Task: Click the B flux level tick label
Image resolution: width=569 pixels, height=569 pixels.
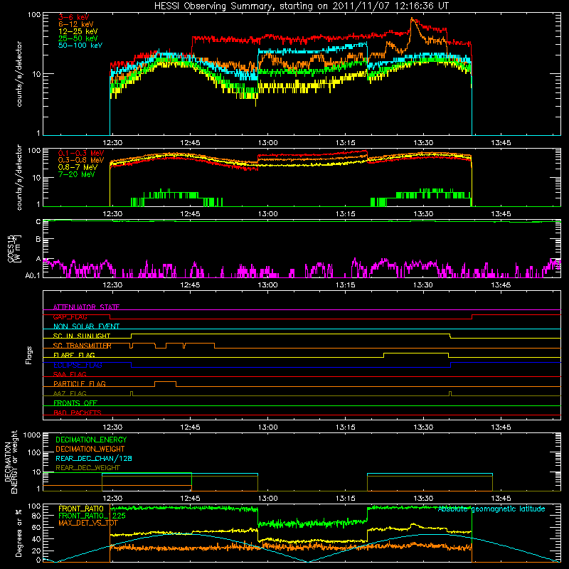Action: pos(38,239)
